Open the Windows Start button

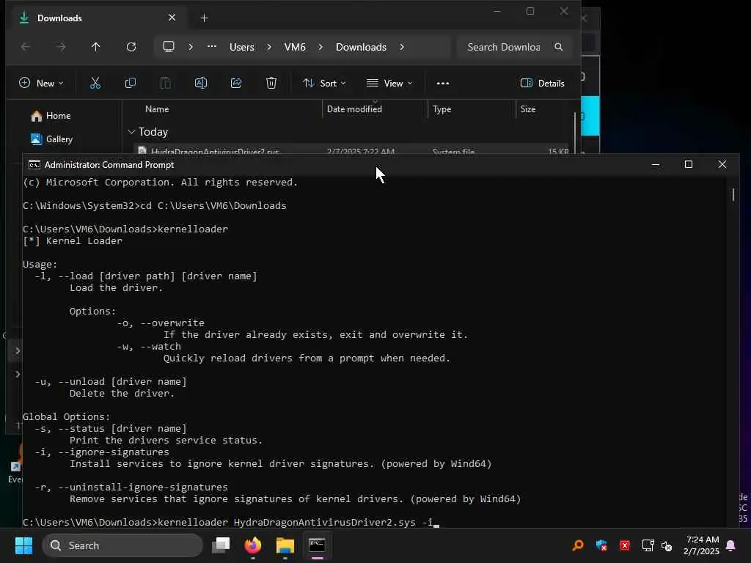pyautogui.click(x=23, y=545)
